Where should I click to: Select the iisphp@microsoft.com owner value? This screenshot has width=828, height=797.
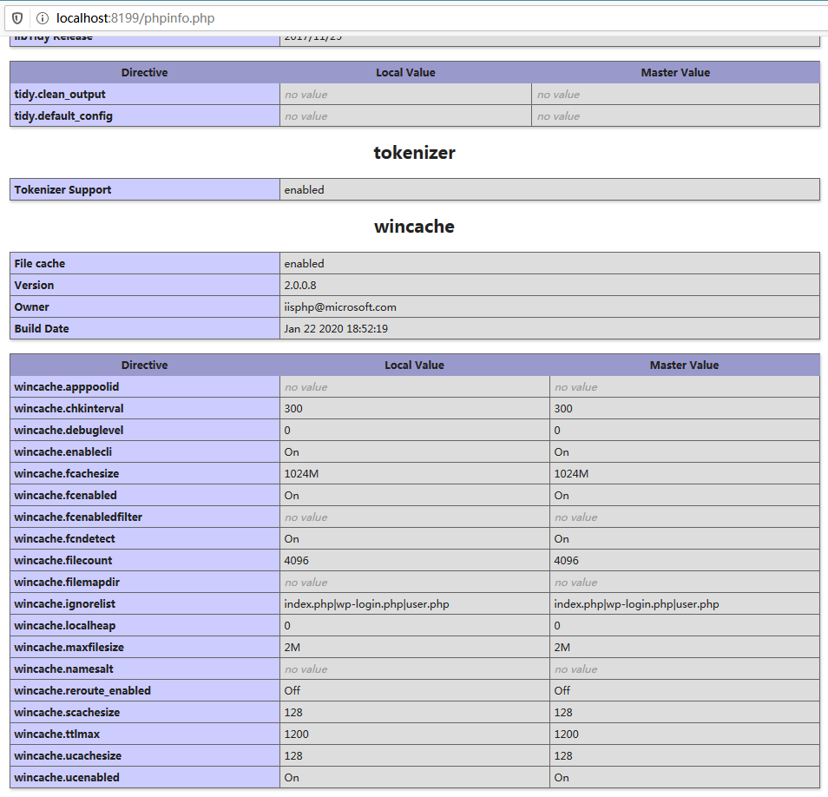pyautogui.click(x=340, y=306)
